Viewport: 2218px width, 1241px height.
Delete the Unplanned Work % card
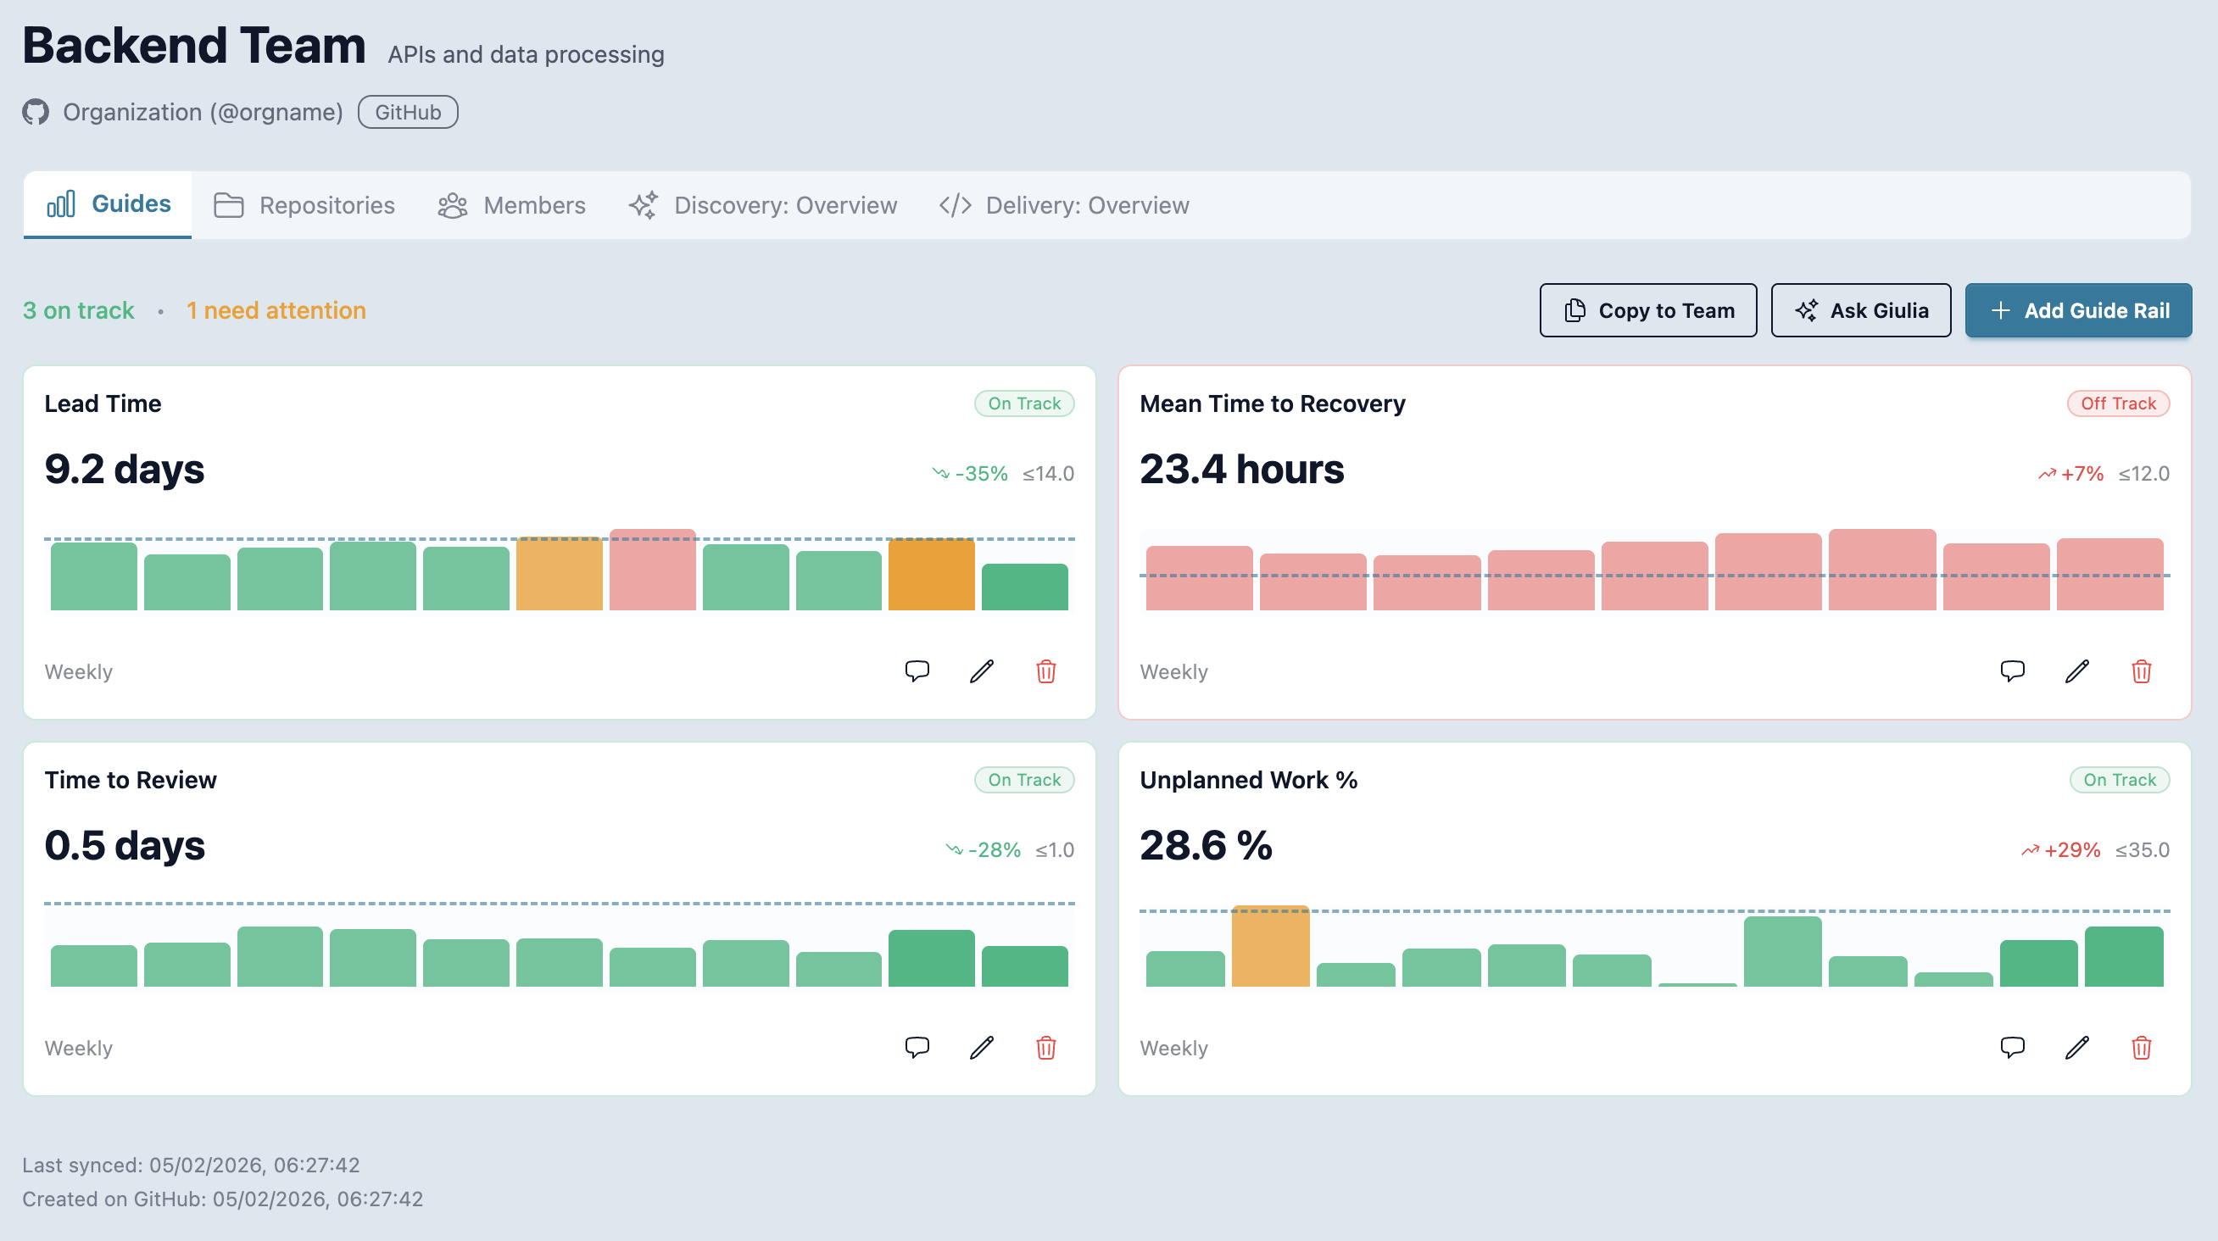(x=2142, y=1048)
